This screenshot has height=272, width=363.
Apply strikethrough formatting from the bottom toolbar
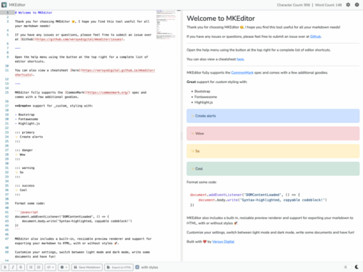click(21, 267)
